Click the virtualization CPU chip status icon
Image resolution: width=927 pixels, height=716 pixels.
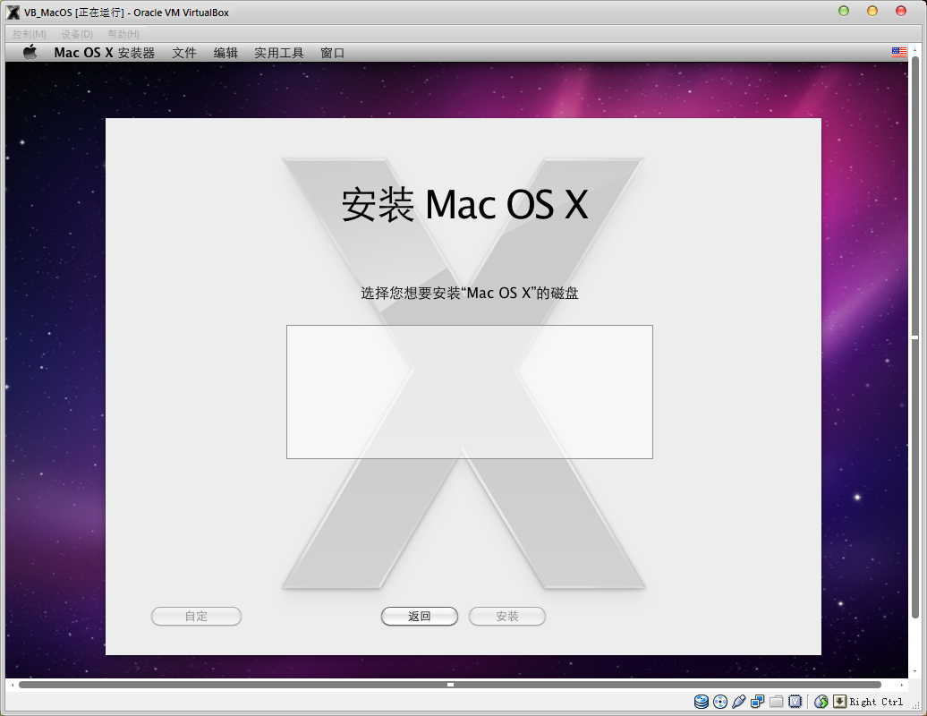[x=795, y=701]
